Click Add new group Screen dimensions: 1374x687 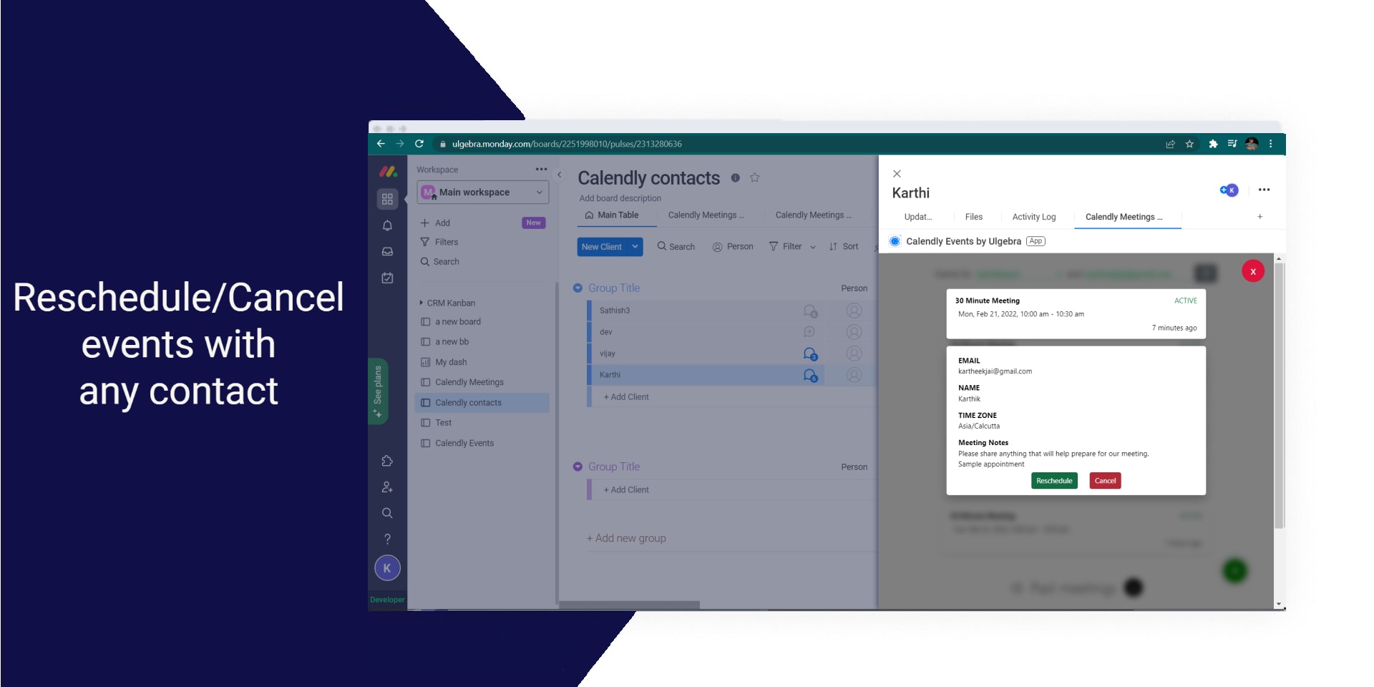pos(626,538)
